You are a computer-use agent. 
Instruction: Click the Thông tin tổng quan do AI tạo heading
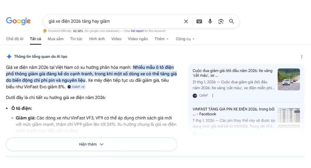pyautogui.click(x=41, y=57)
